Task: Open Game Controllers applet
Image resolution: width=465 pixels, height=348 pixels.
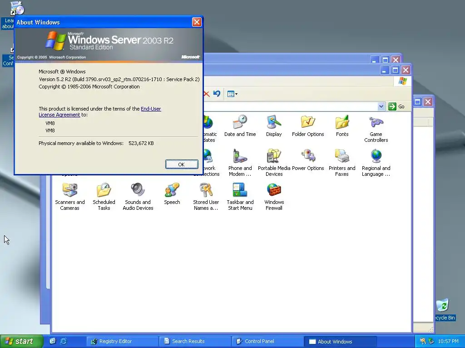Action: 376,129
